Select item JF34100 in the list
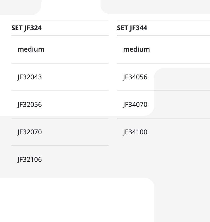 pos(135,132)
